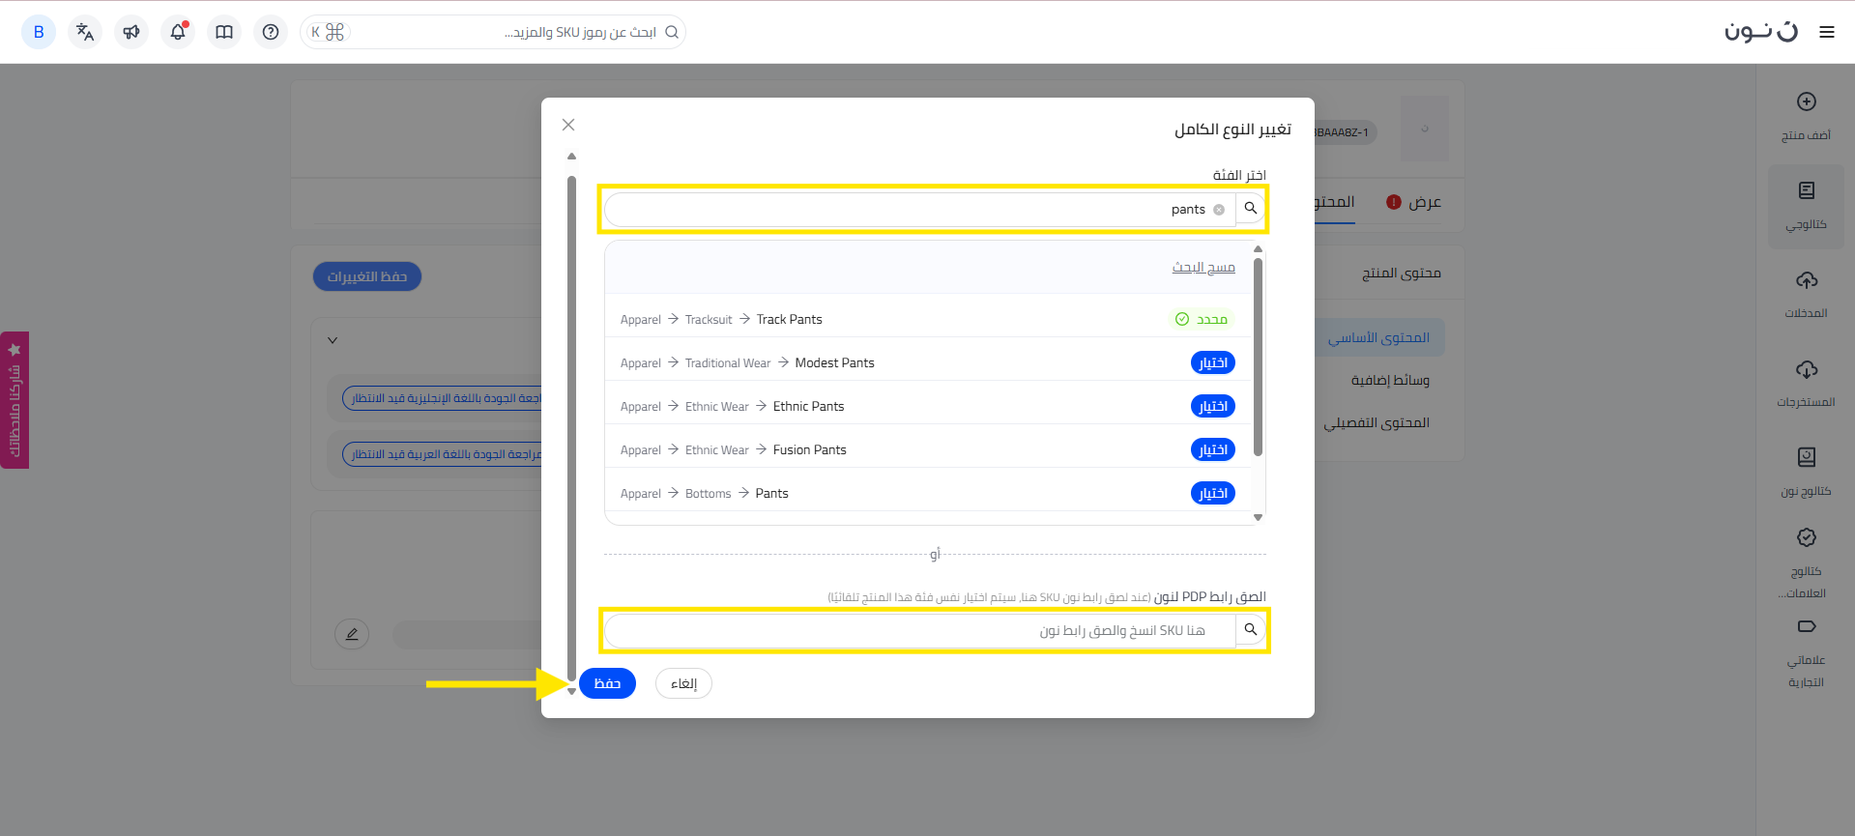Screen dimensions: 1855x836
Task: Click the search icon beside pants field
Action: coord(1250,209)
